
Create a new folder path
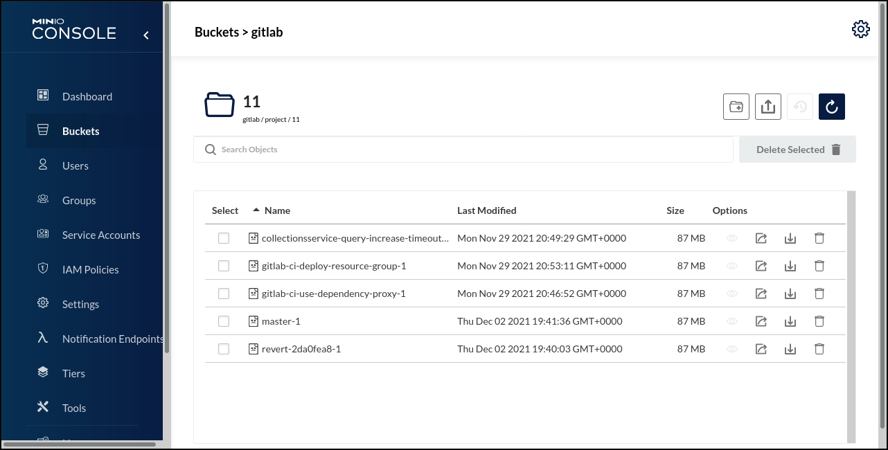[736, 106]
